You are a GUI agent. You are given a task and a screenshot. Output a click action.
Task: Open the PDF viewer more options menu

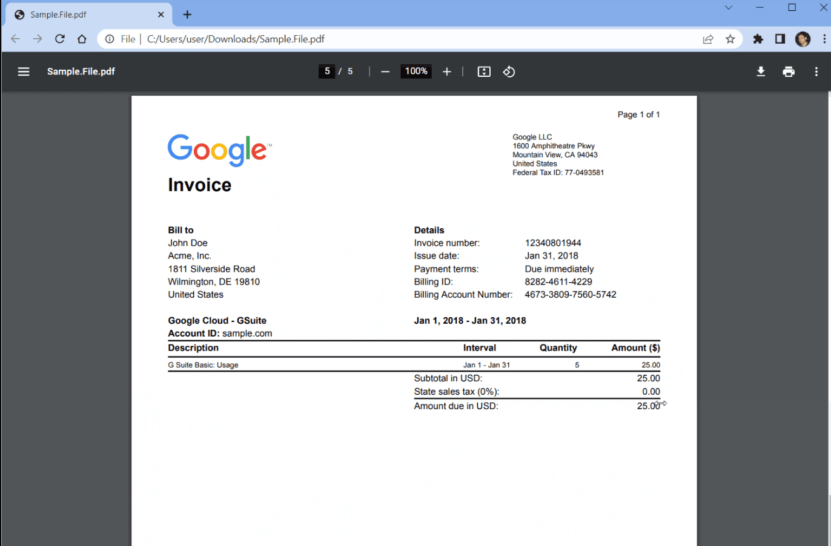pyautogui.click(x=816, y=71)
